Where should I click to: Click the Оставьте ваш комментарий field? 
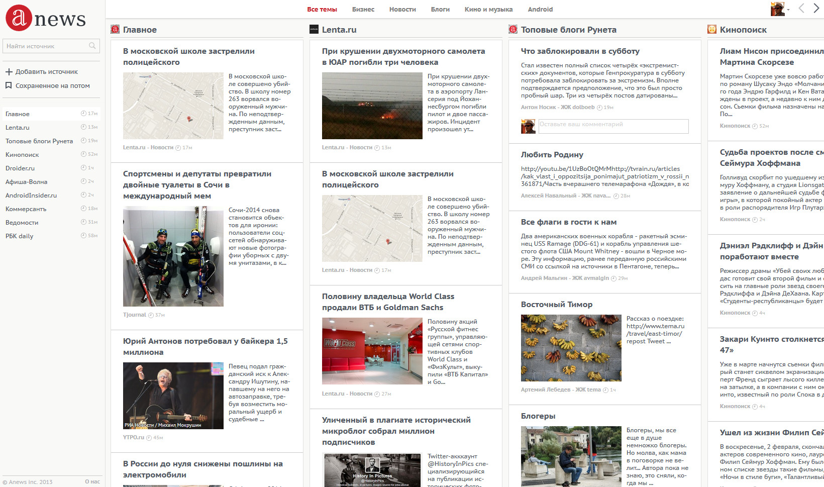(x=613, y=126)
